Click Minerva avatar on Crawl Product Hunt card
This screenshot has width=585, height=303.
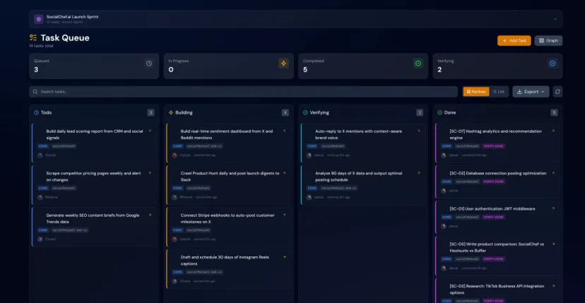pyautogui.click(x=175, y=197)
